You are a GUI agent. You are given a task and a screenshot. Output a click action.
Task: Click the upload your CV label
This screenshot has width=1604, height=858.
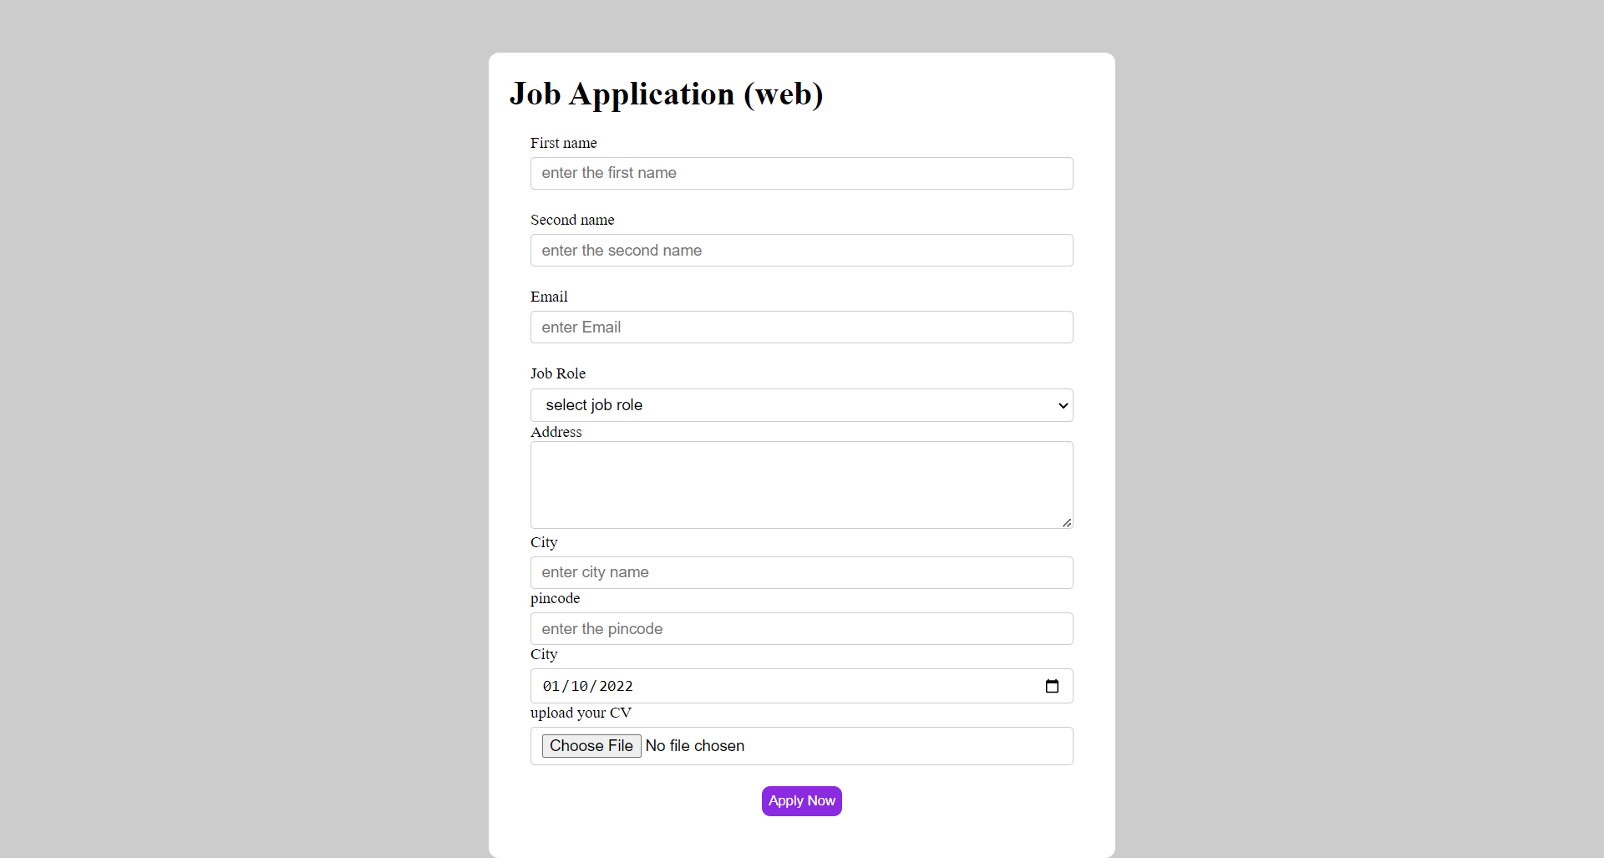580,713
